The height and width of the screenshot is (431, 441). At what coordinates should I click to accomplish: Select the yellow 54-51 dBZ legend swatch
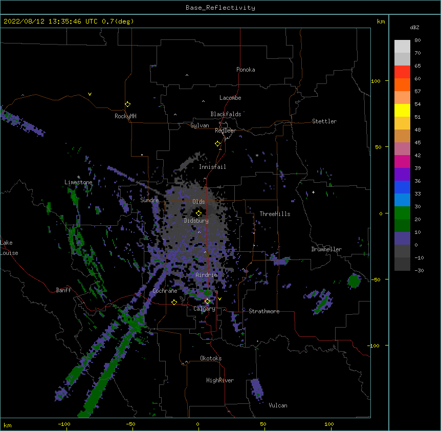point(402,110)
